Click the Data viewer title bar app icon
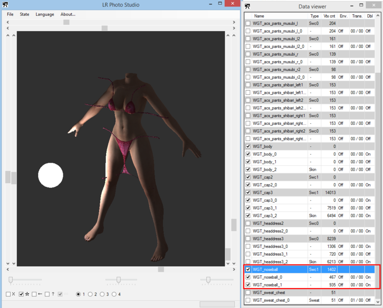The width and height of the screenshot is (383, 308). click(247, 6)
